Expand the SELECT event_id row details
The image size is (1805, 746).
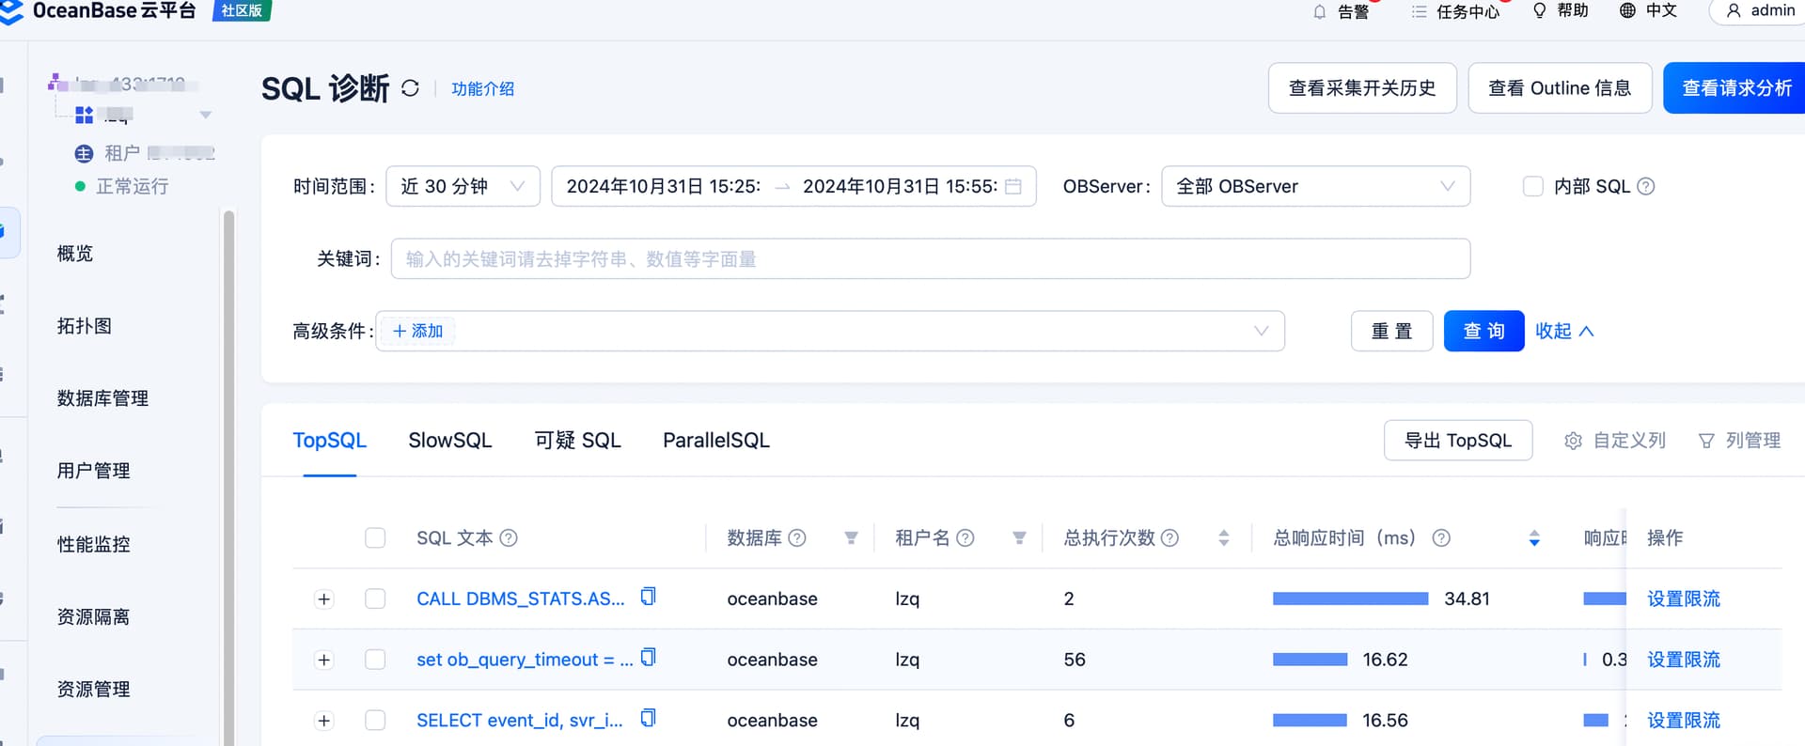click(x=324, y=721)
